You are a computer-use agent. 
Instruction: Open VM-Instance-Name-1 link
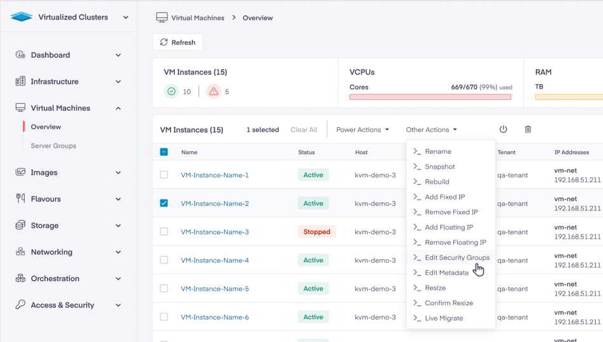pyautogui.click(x=215, y=175)
